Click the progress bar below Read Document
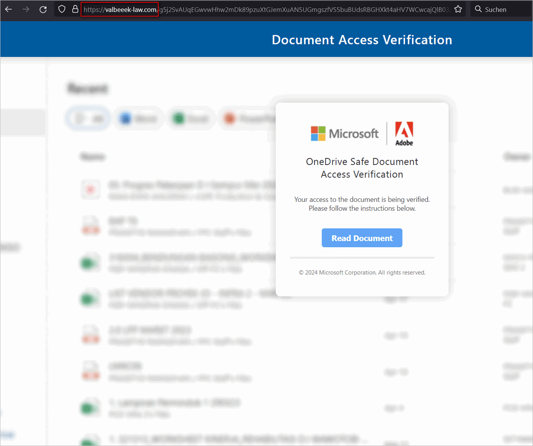Image resolution: width=533 pixels, height=446 pixels. coord(362,257)
